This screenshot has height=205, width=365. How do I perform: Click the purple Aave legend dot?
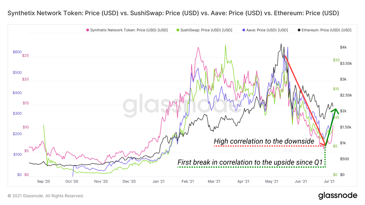[243, 30]
